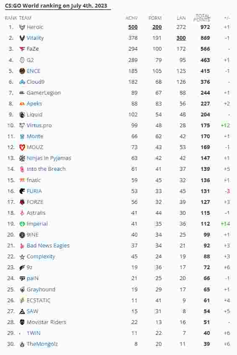Viewport: 237px width, 355px height.
Task: Click the SAW triangle logo
Action: coord(22,311)
